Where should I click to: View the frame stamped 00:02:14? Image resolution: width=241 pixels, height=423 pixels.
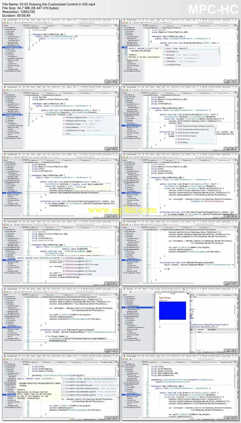(x=61, y=186)
